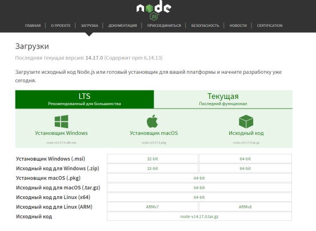
Task: Click Исходный код для Linux (x64) label
Action: (x=53, y=197)
